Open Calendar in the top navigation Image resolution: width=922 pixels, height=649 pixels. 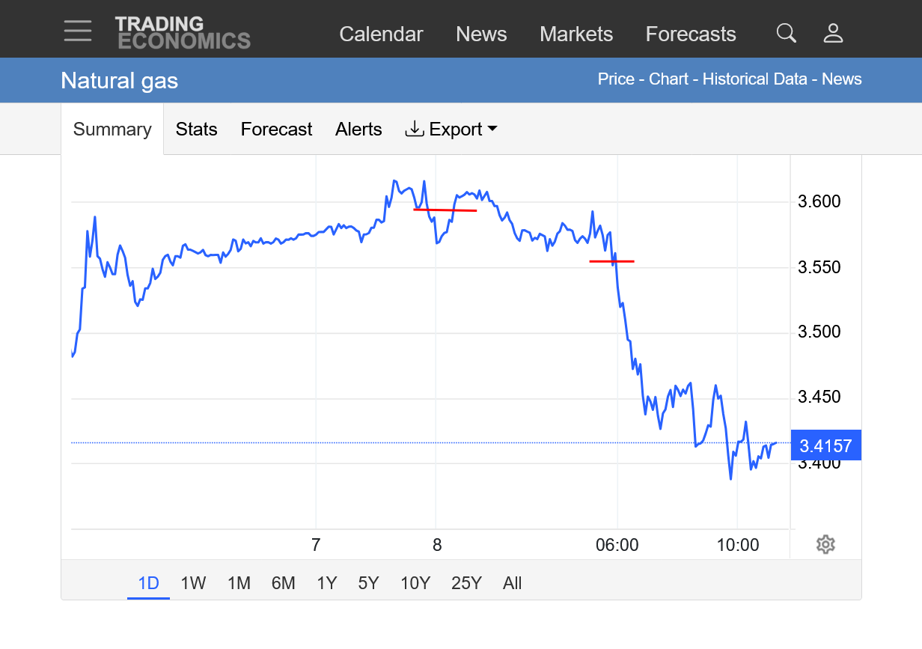pyautogui.click(x=381, y=34)
